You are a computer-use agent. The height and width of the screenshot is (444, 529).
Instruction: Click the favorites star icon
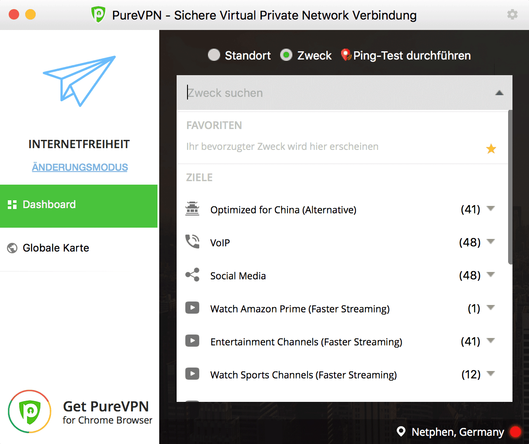point(491,149)
